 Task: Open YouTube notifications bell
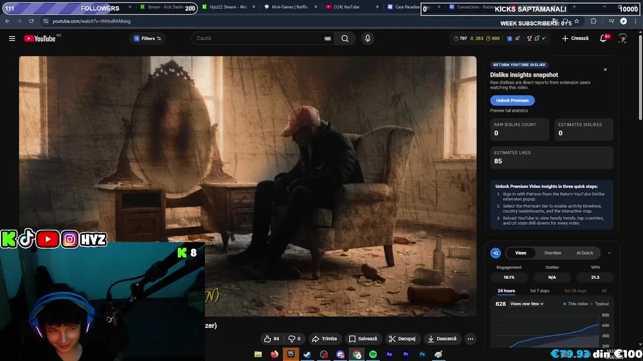(x=604, y=39)
